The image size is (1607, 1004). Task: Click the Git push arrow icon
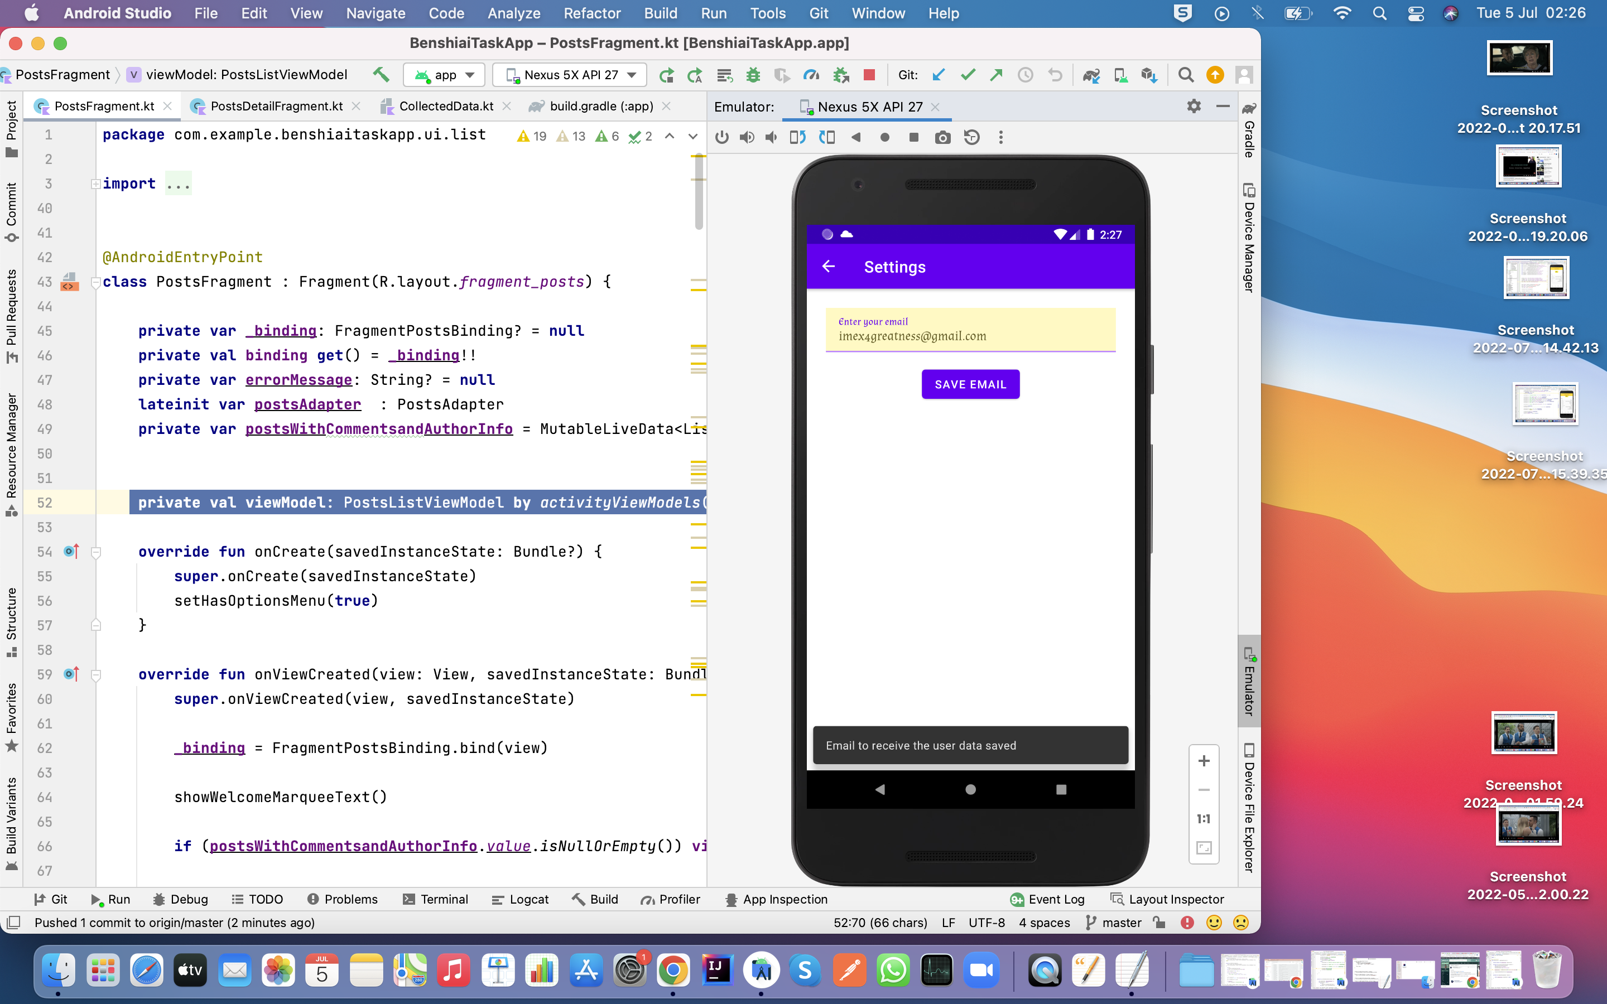(996, 75)
